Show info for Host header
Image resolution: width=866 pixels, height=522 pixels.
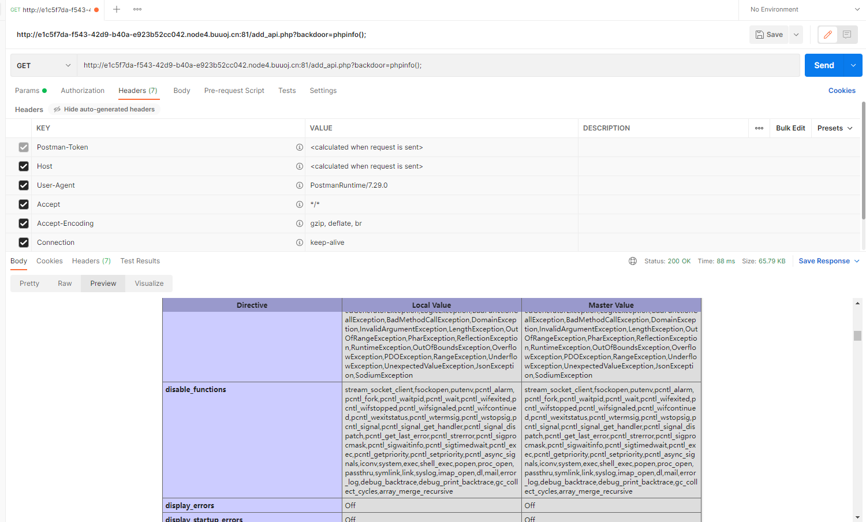click(300, 166)
